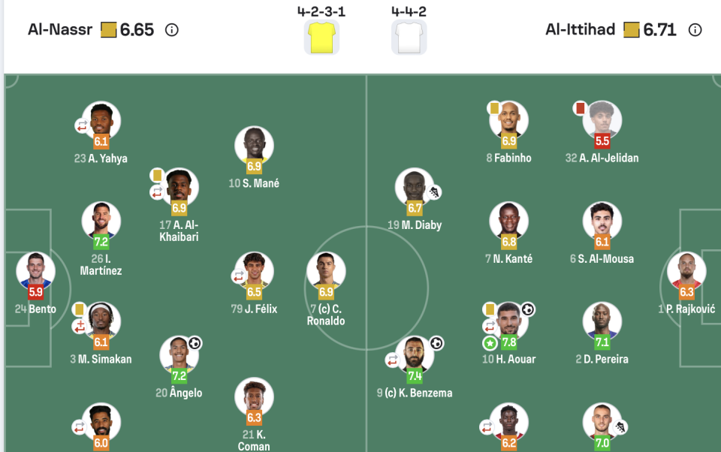Click star badge on H. Aouar
The height and width of the screenshot is (452, 721).
490,342
